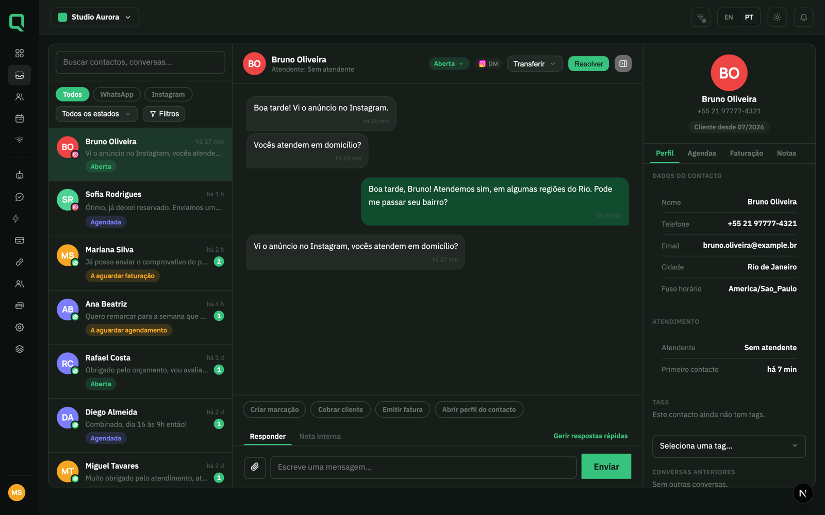Click the +55 21 97777-4321 Telefone value
Viewport: 825px width, 515px height.
pos(762,224)
